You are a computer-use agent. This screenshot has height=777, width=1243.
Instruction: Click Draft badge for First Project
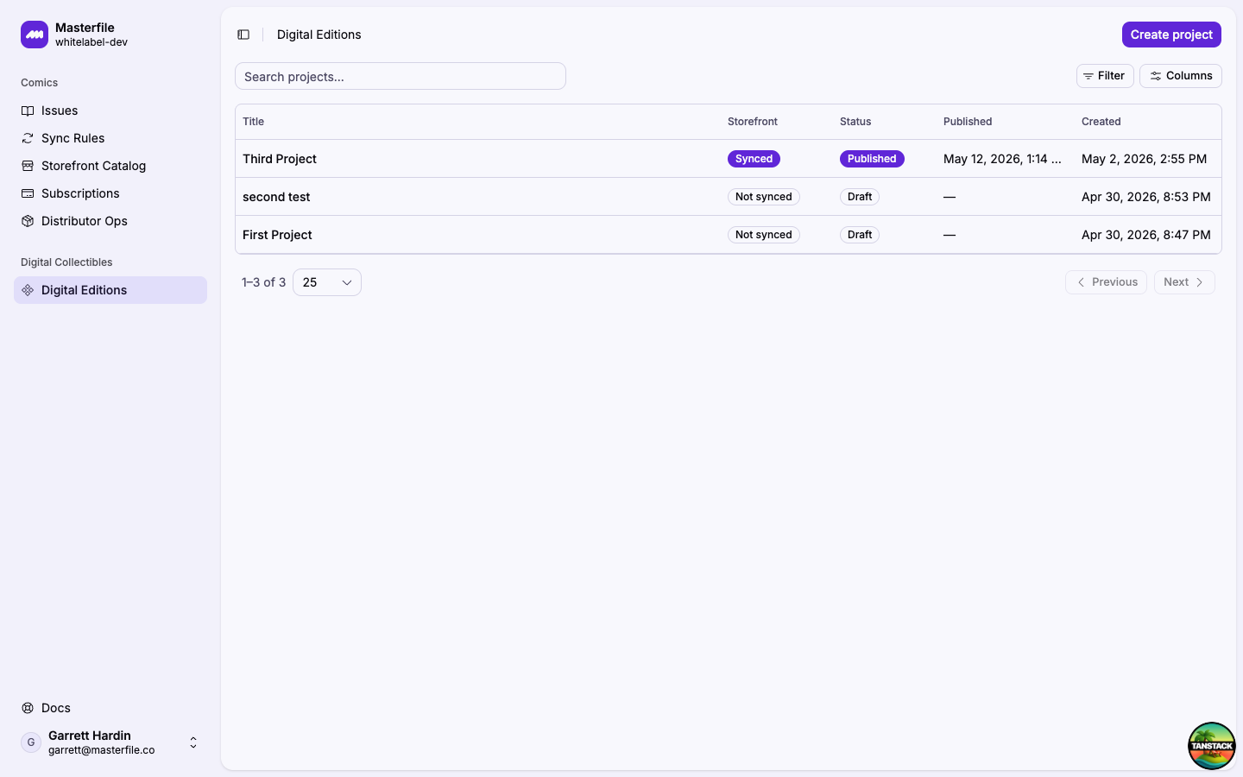(860, 235)
